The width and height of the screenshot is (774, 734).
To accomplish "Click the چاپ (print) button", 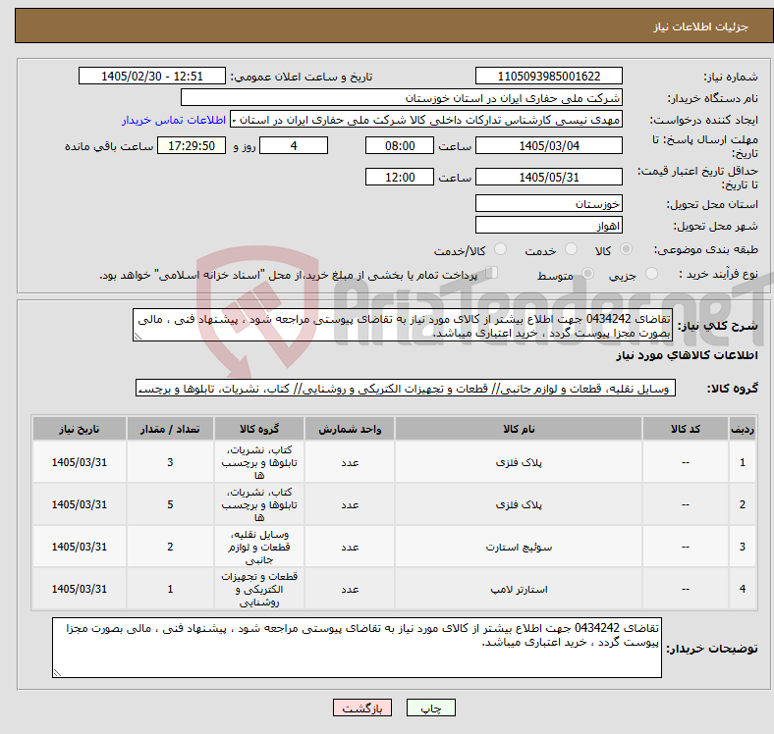I will coord(430,708).
